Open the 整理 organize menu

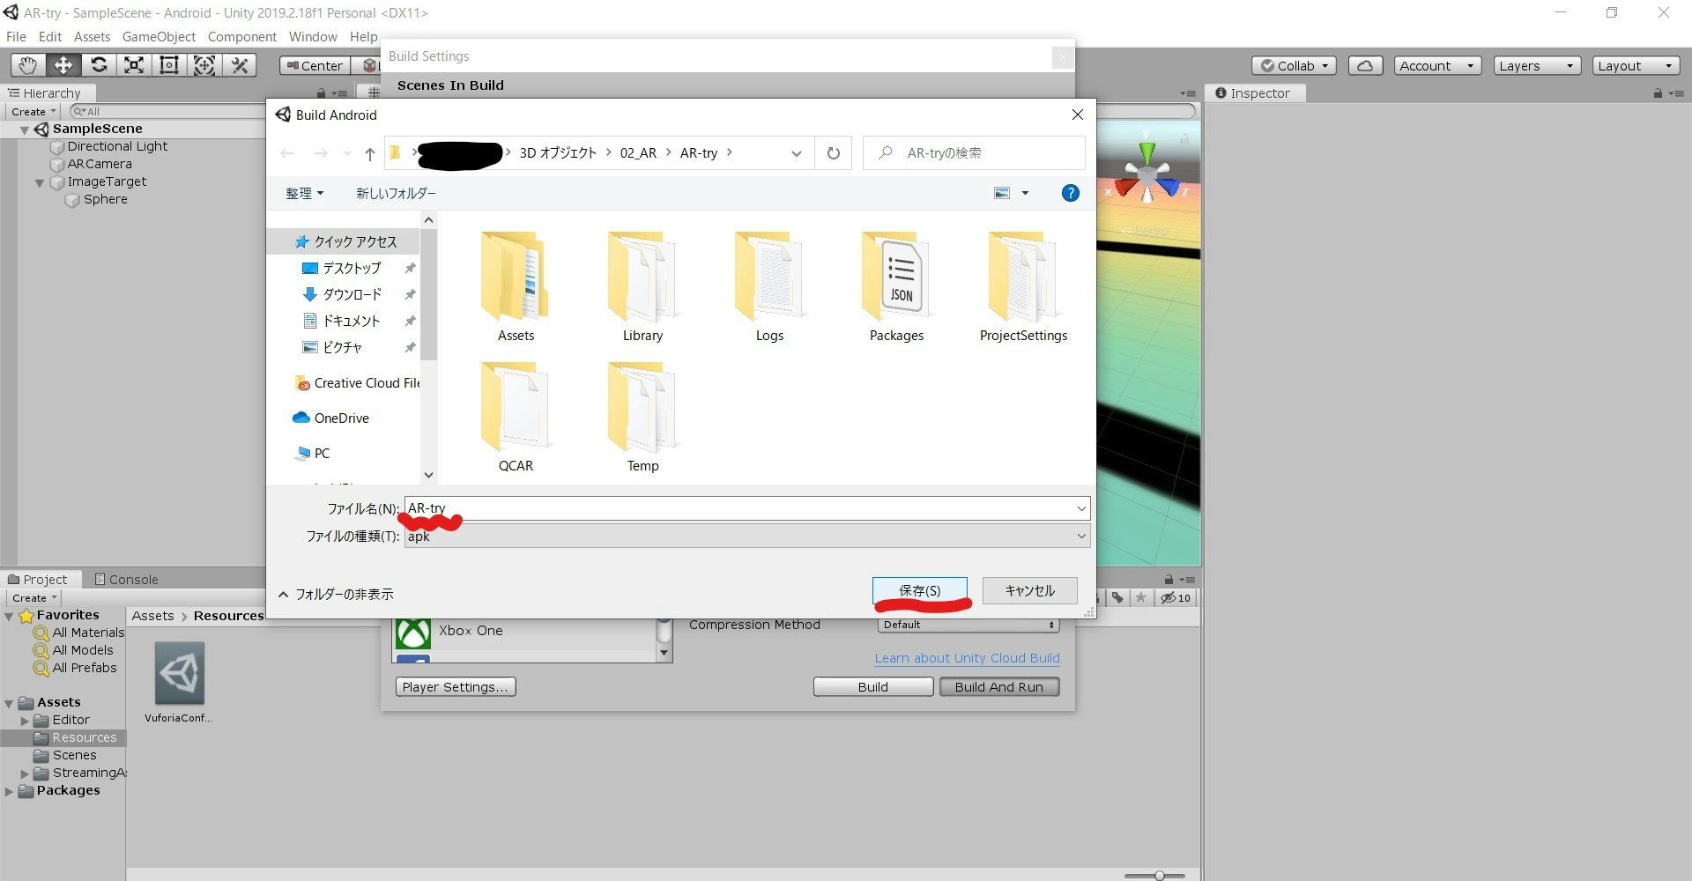[305, 193]
